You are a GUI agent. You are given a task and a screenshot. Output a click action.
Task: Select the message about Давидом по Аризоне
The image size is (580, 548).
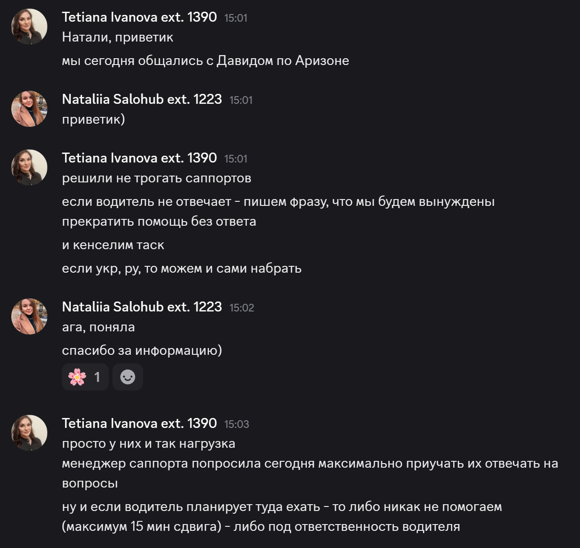coord(205,61)
